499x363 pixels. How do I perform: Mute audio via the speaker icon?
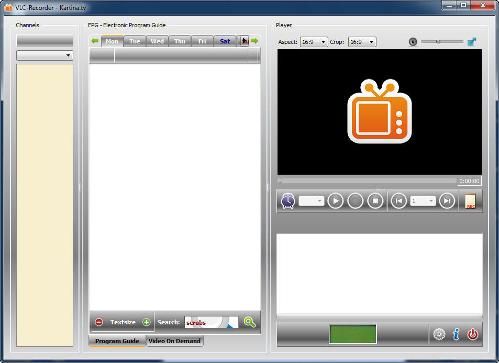click(413, 42)
